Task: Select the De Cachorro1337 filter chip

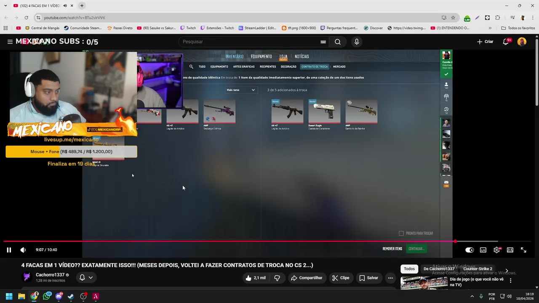Action: pos(439,269)
